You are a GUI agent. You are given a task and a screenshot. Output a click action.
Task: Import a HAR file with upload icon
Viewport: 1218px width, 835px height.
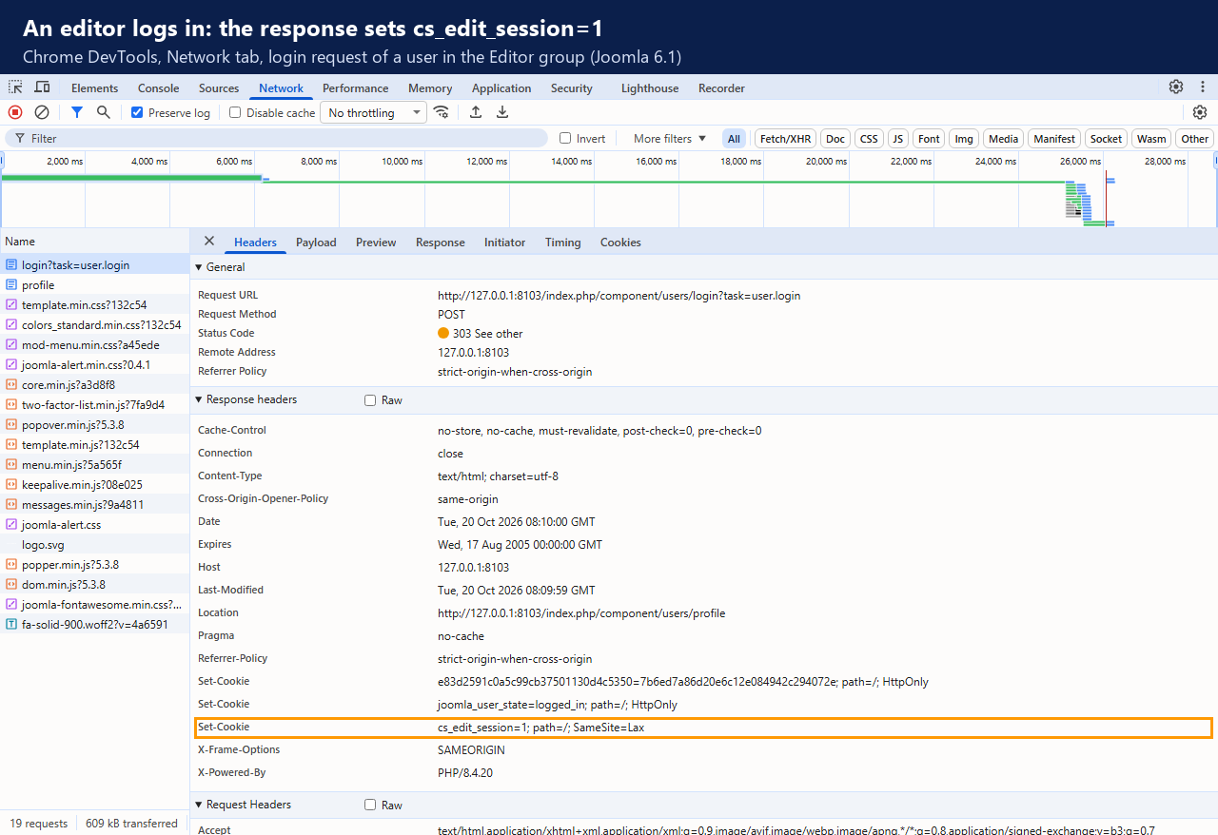click(x=476, y=112)
